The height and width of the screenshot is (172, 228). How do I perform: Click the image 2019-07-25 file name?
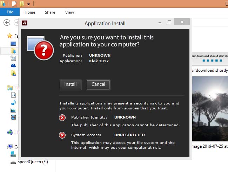(x=210, y=146)
